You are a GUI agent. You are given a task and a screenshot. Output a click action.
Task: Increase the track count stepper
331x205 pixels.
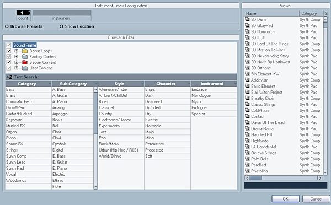(29, 12)
